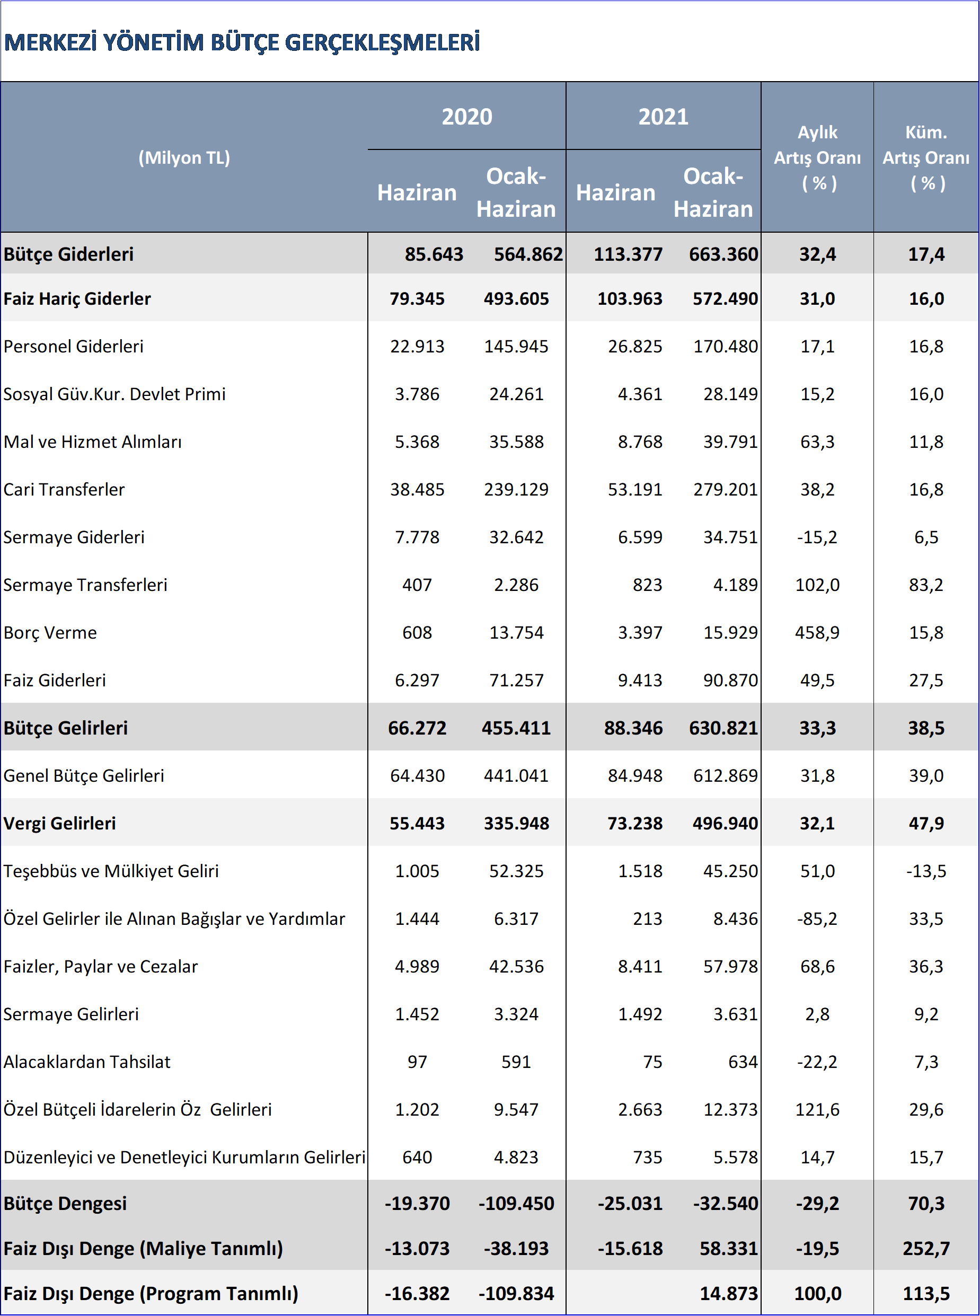
Task: Select the 2020 column header
Action: 467,116
